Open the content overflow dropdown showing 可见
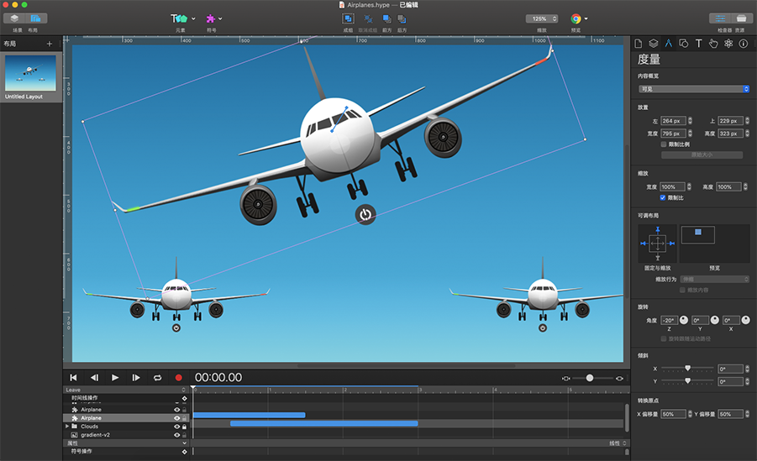Screen dimensions: 757x461 coord(694,89)
